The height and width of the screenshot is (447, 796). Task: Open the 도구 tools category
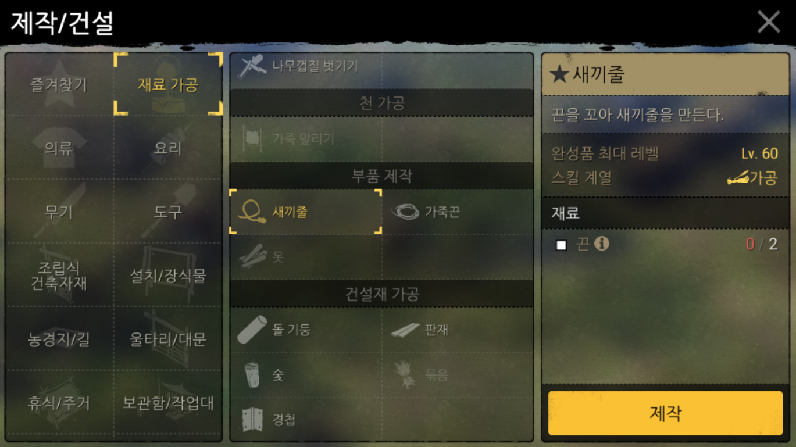(168, 212)
